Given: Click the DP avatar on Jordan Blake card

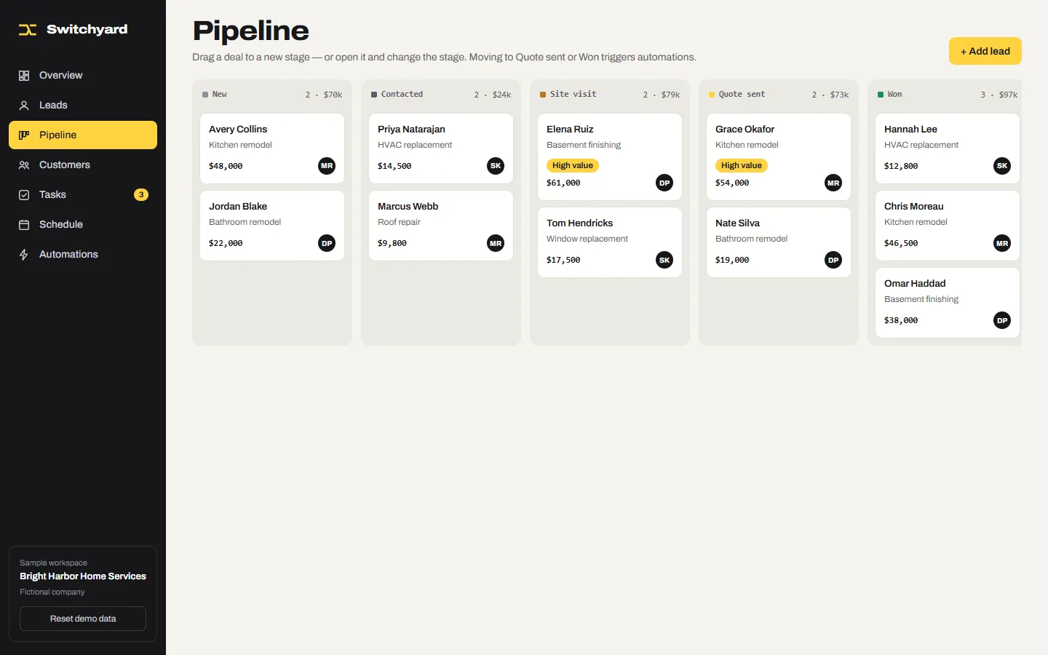Looking at the screenshot, I should click(x=327, y=243).
